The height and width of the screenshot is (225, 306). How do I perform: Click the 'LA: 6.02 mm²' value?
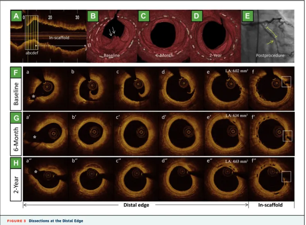coord(236,71)
